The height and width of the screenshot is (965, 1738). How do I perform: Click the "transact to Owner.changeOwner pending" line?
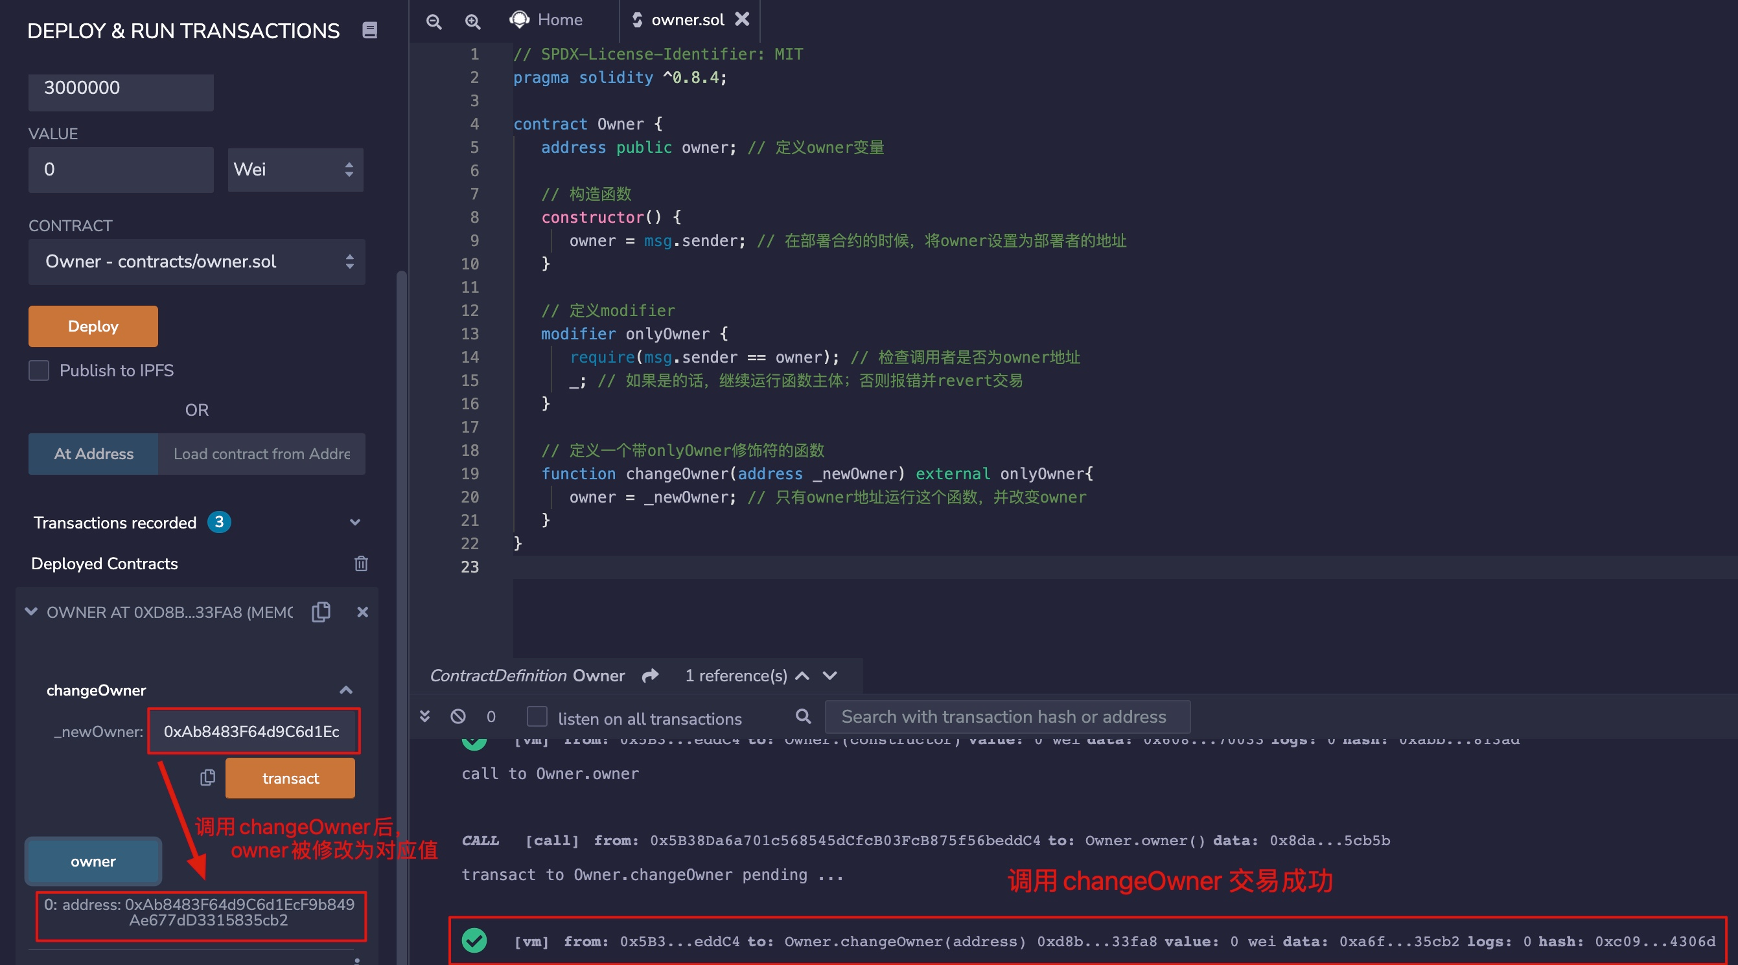point(653,874)
